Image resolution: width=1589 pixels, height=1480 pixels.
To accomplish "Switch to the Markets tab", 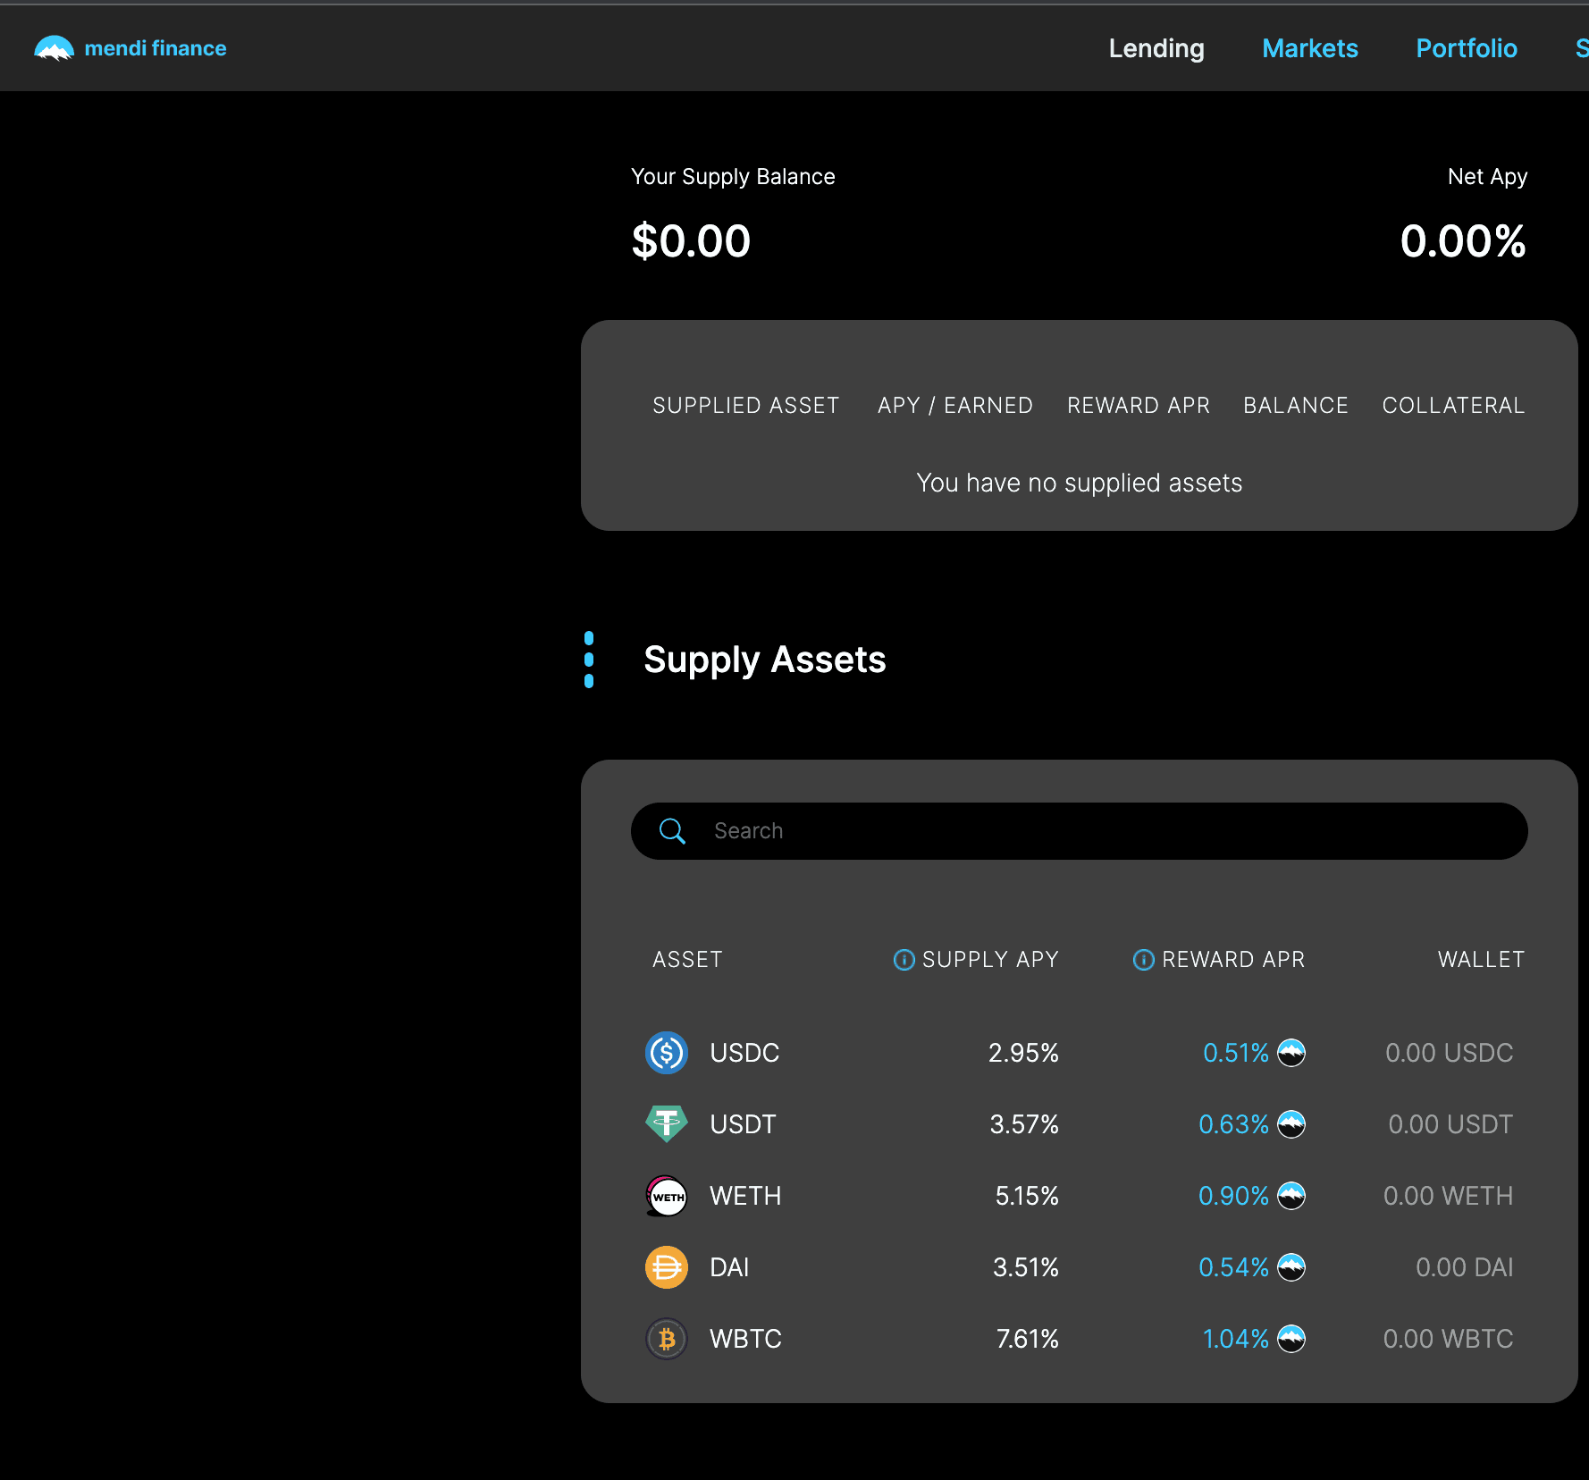I will [1309, 48].
